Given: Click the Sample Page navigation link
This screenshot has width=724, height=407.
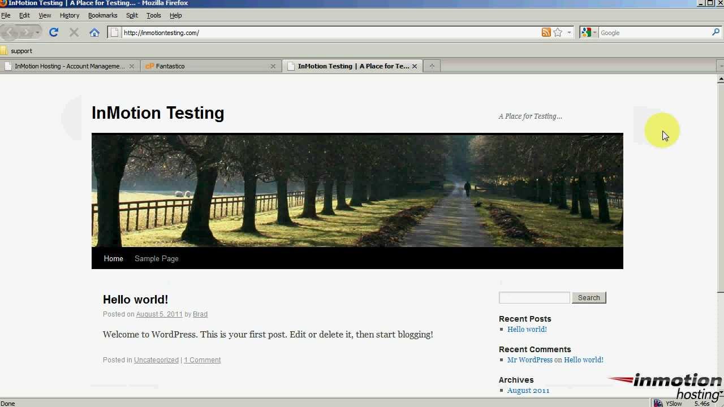Looking at the screenshot, I should coord(157,258).
